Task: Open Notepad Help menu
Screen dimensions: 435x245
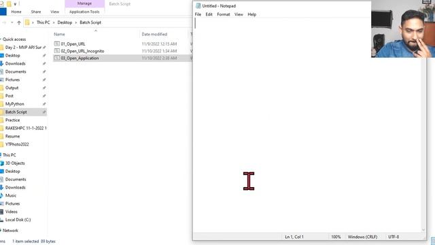Action: (252, 14)
